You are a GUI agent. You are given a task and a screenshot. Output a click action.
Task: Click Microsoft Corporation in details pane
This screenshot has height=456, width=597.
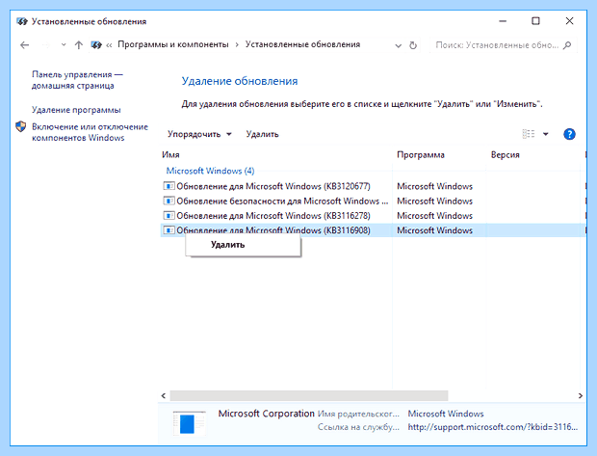(x=266, y=414)
